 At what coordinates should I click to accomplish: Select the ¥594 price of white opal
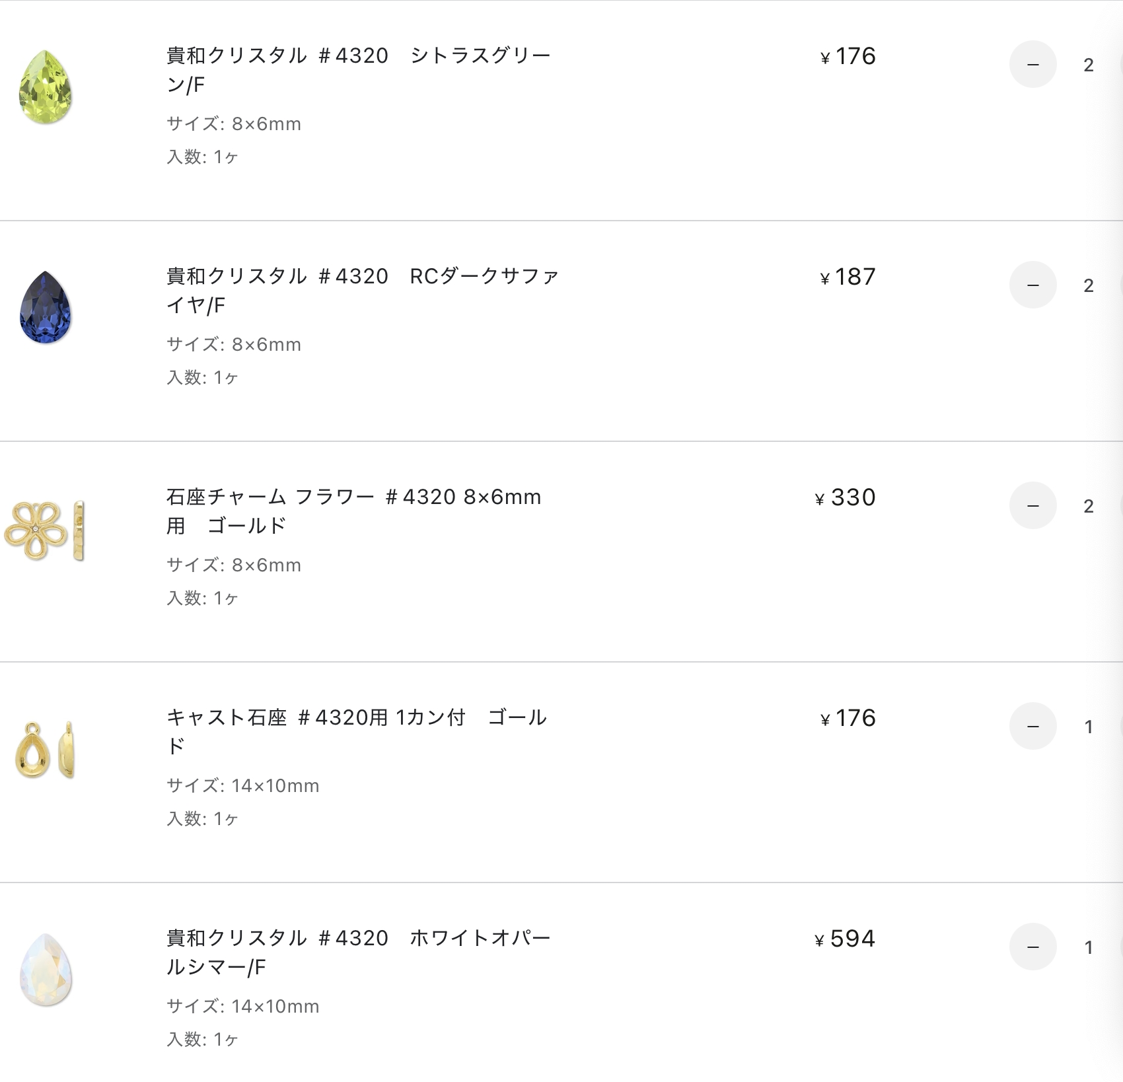845,939
